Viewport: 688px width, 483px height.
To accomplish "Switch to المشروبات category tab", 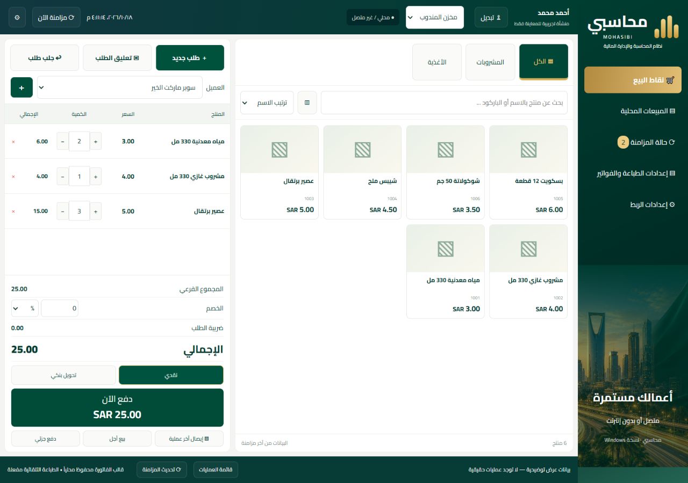I will tap(490, 62).
